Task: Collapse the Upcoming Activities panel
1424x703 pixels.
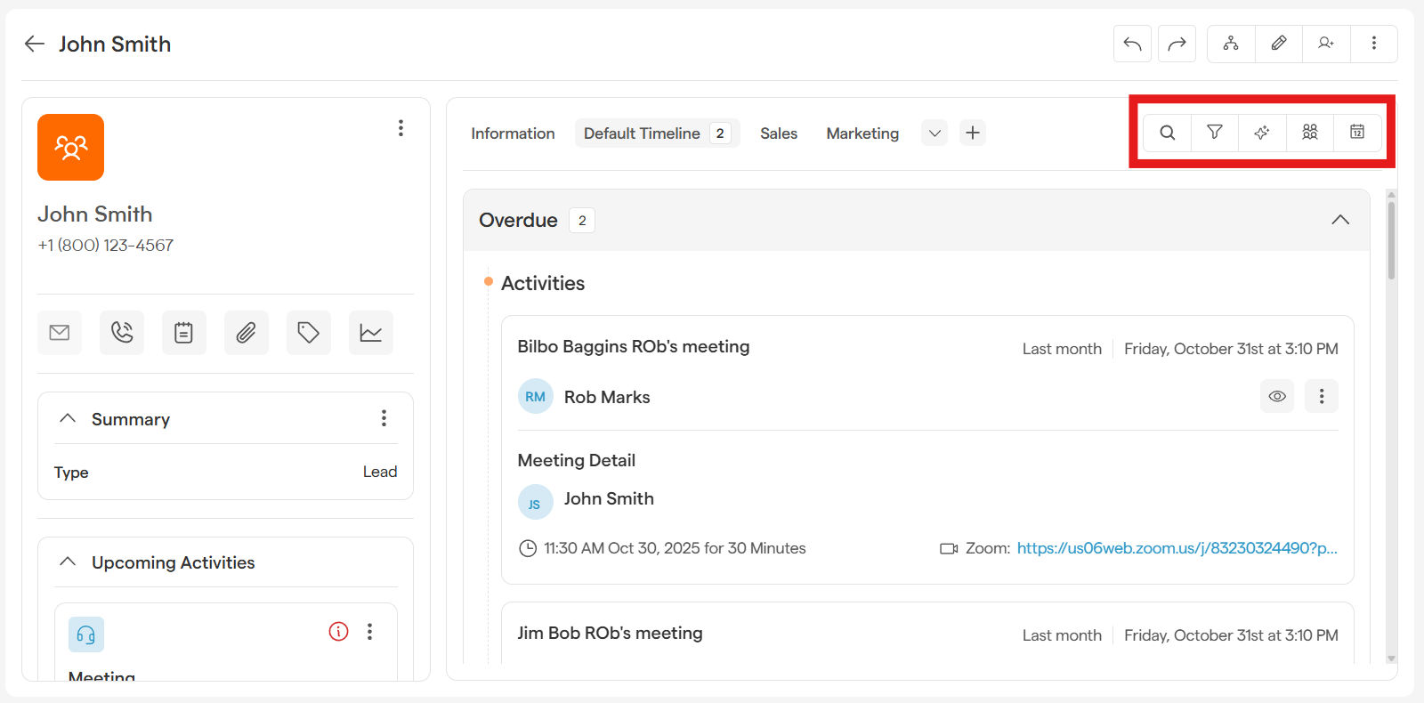Action: 68,562
